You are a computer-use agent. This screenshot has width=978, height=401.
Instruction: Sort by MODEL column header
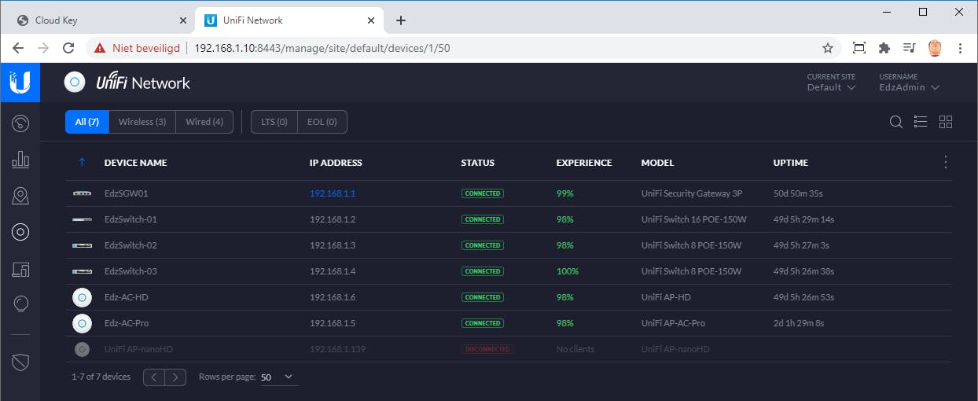point(657,163)
